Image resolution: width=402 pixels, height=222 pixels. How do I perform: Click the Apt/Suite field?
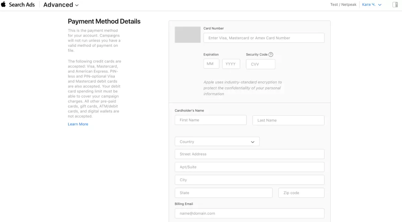click(249, 167)
